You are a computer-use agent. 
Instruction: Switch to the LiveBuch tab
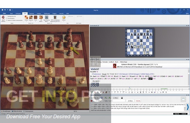coord(111,62)
